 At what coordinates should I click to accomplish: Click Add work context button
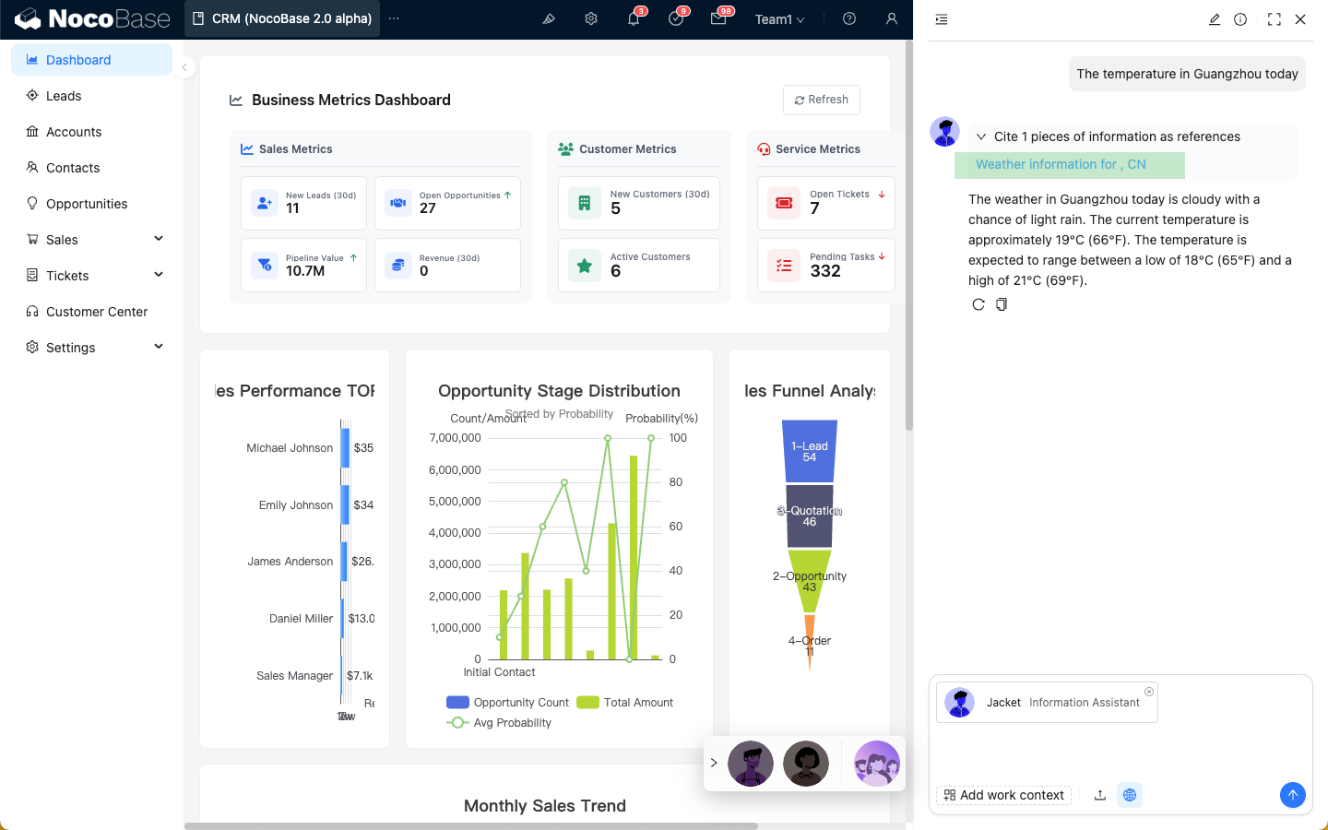1003,795
